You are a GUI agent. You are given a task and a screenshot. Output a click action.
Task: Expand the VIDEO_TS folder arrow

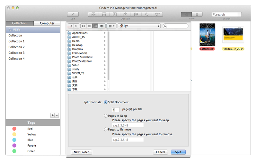pos(105,73)
